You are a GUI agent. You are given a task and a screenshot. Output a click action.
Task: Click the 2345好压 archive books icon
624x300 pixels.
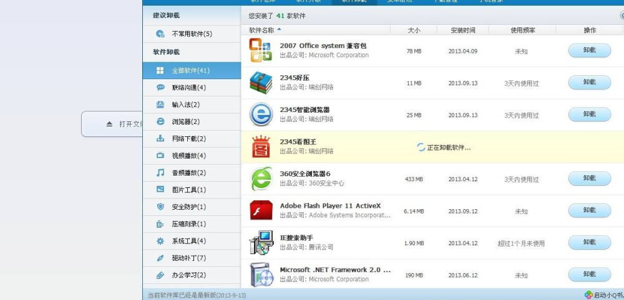(x=261, y=82)
